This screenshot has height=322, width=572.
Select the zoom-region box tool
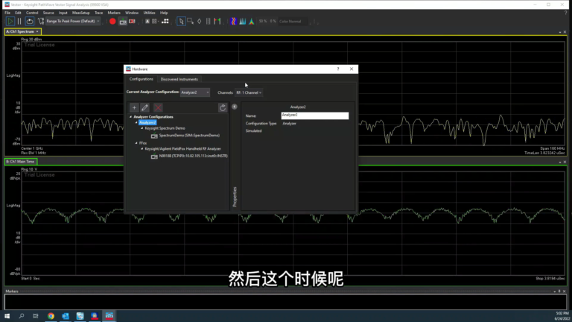[190, 21]
